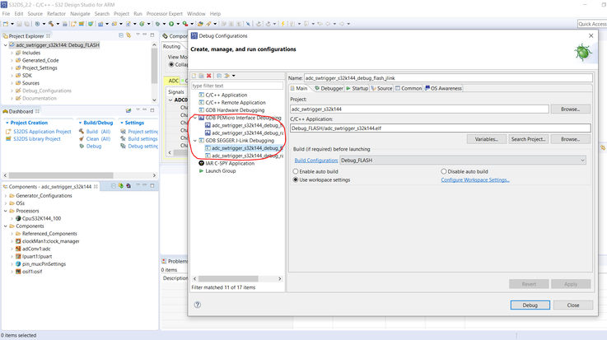Click the main toolbar debug bug icon
607x340 pixels.
tap(157, 24)
